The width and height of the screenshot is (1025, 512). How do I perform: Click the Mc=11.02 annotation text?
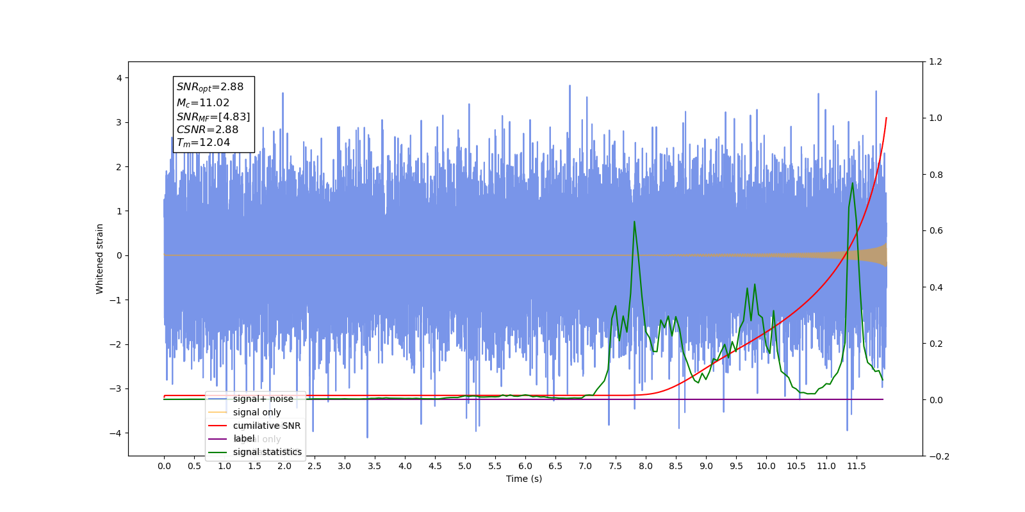203,103
